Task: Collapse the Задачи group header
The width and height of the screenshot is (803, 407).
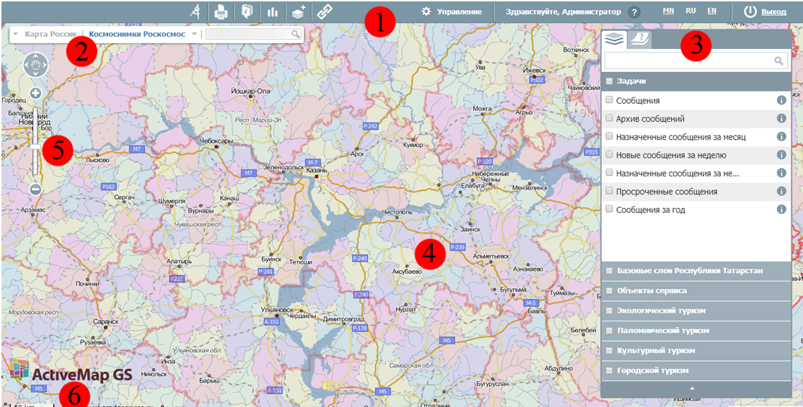Action: 696,81
